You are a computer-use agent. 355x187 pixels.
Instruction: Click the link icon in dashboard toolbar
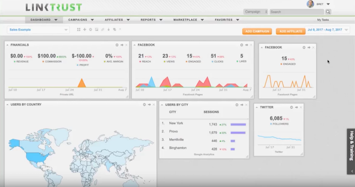coord(102,30)
